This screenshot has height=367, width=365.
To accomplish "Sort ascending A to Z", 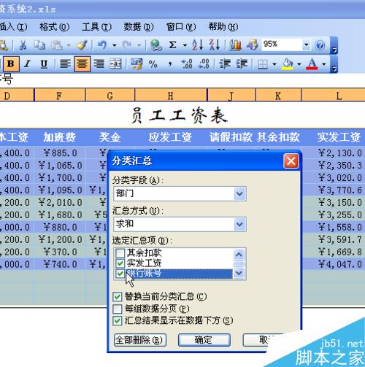I will (x=197, y=45).
